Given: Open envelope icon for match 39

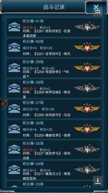Looking at the screenshot, I should (x=14, y=67).
